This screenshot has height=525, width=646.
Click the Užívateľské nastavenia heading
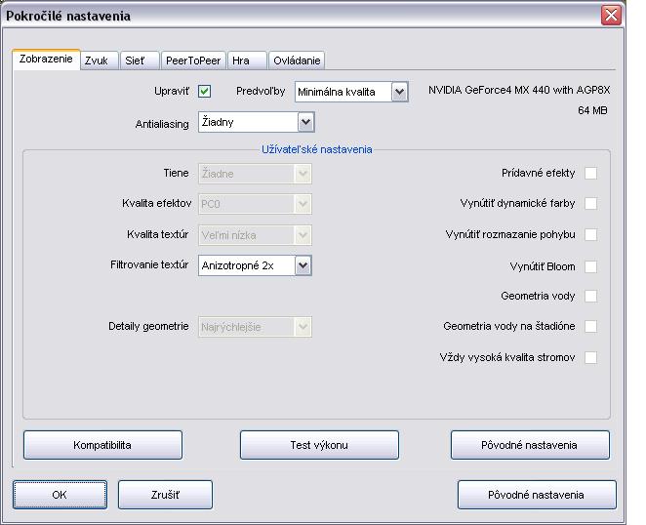(317, 149)
